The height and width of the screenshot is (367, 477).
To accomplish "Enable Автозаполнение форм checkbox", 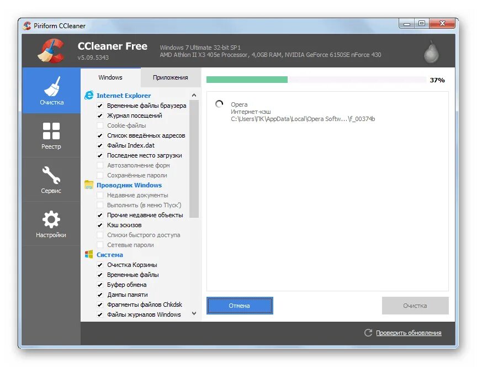I will click(100, 165).
